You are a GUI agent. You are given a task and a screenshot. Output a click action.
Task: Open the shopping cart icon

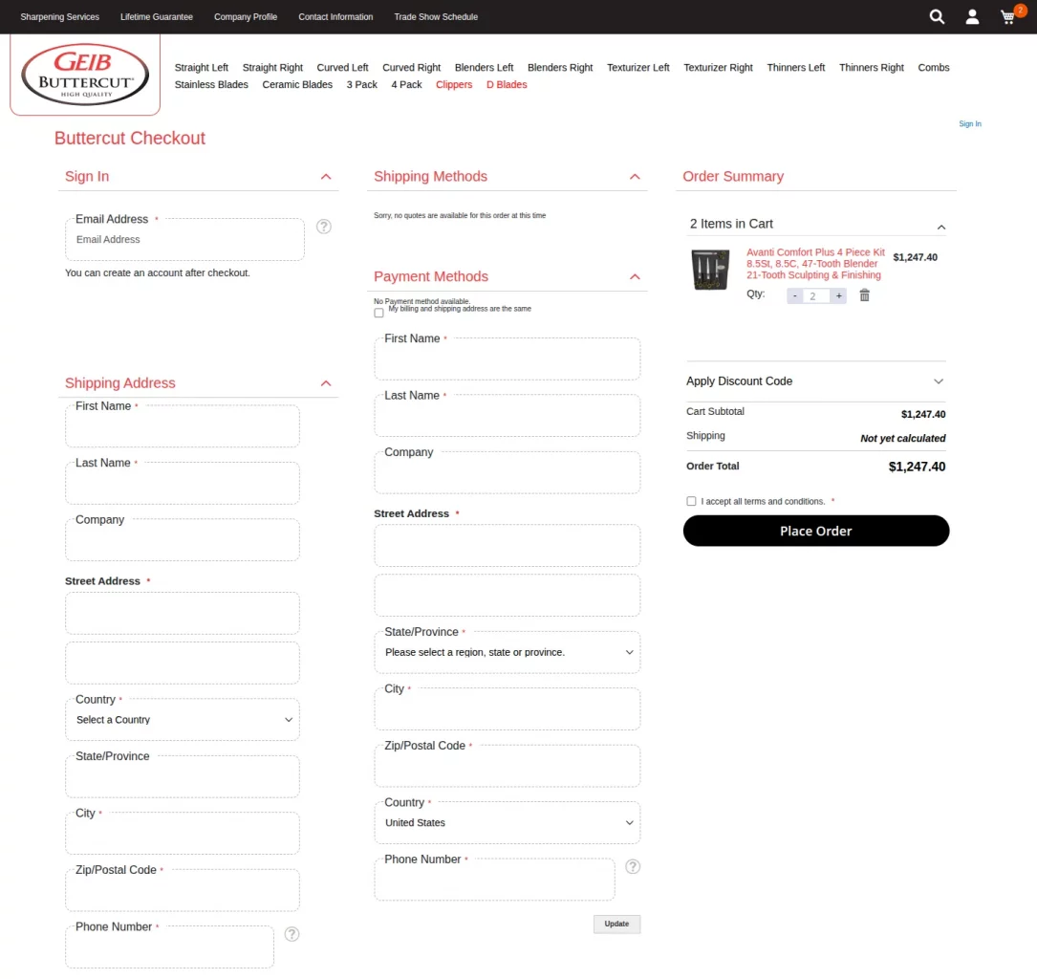point(1008,17)
